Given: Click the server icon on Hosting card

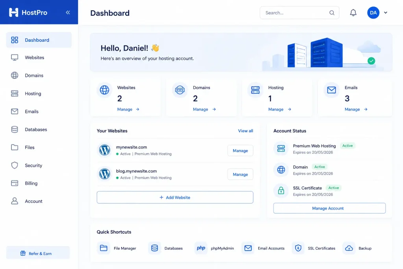Looking at the screenshot, I should 255,90.
